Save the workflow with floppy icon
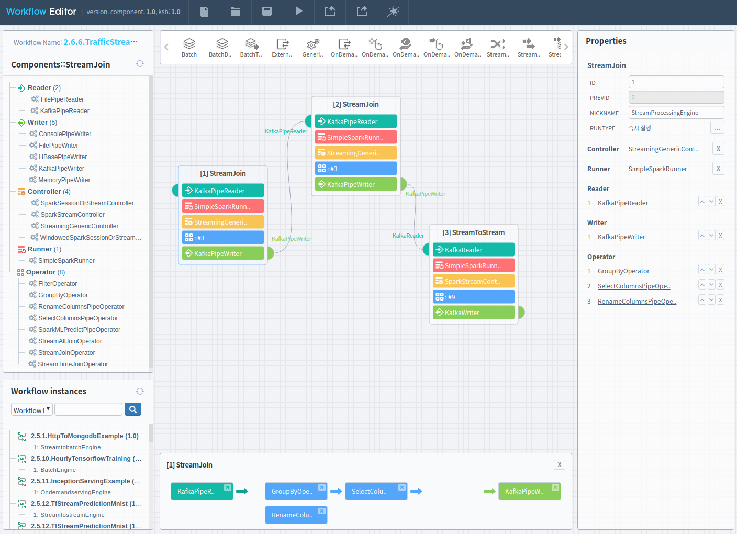Viewport: 737px width, 534px height. (267, 12)
